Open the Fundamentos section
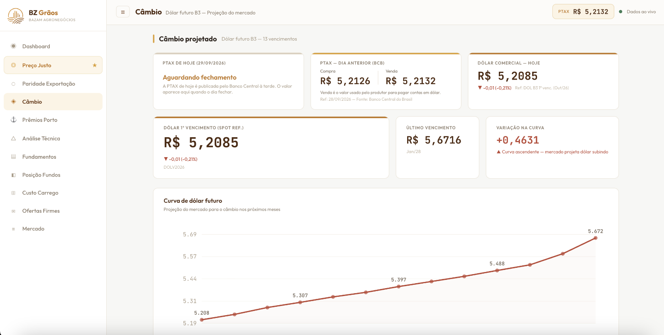Image resolution: width=664 pixels, height=335 pixels. coord(53,157)
